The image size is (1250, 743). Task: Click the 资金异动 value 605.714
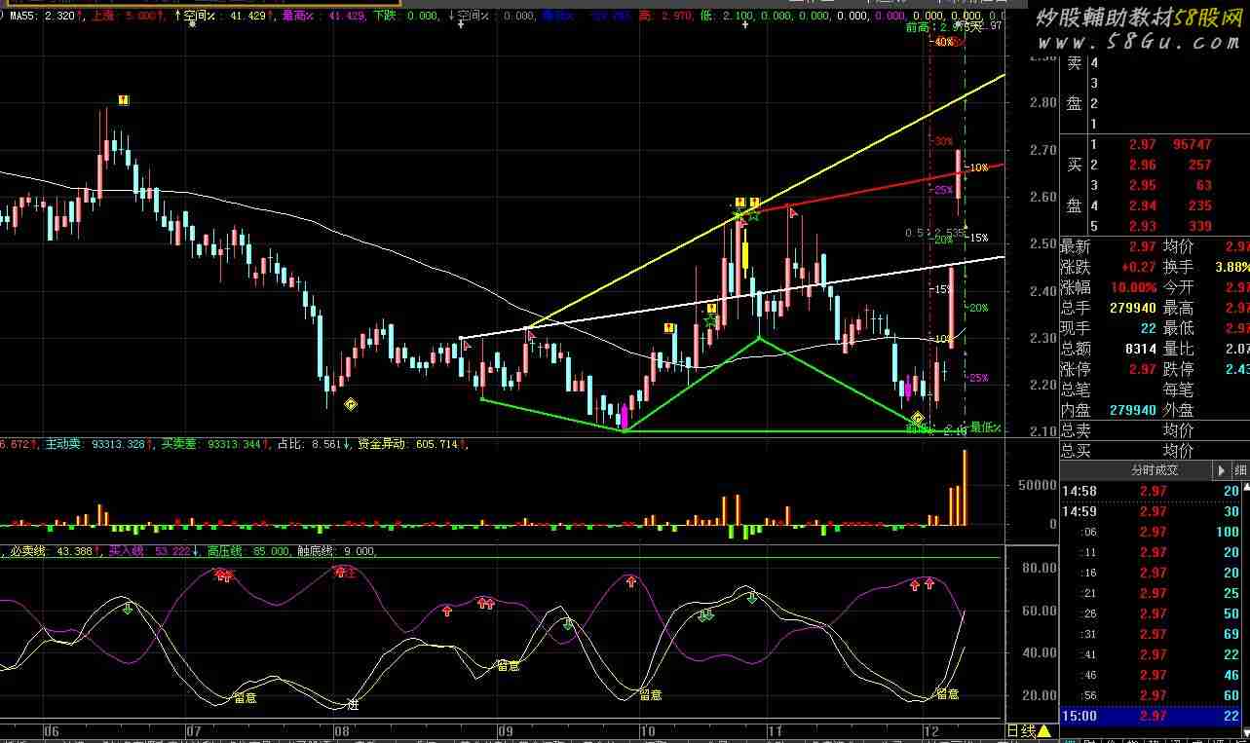click(x=436, y=444)
